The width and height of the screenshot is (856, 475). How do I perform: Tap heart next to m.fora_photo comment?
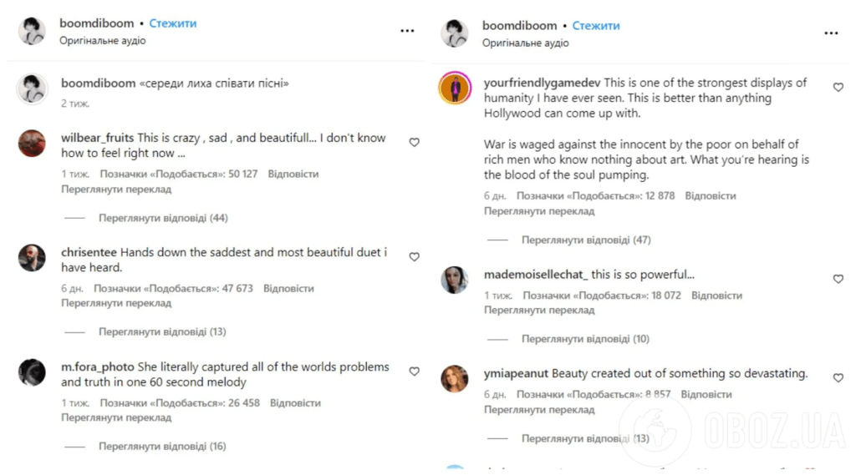[415, 371]
